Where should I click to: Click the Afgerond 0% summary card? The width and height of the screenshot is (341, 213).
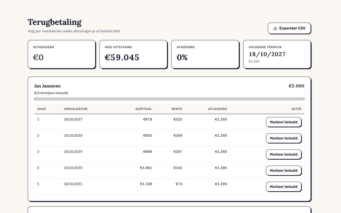(205, 54)
